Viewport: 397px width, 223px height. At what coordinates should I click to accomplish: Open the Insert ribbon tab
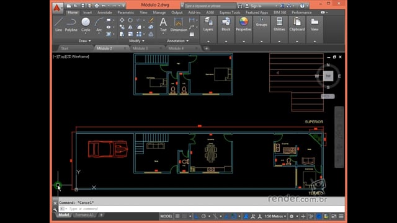click(87, 12)
